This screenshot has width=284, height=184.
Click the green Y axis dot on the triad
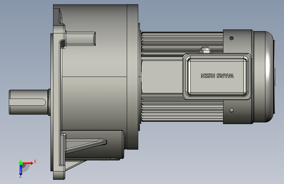pos(21,163)
